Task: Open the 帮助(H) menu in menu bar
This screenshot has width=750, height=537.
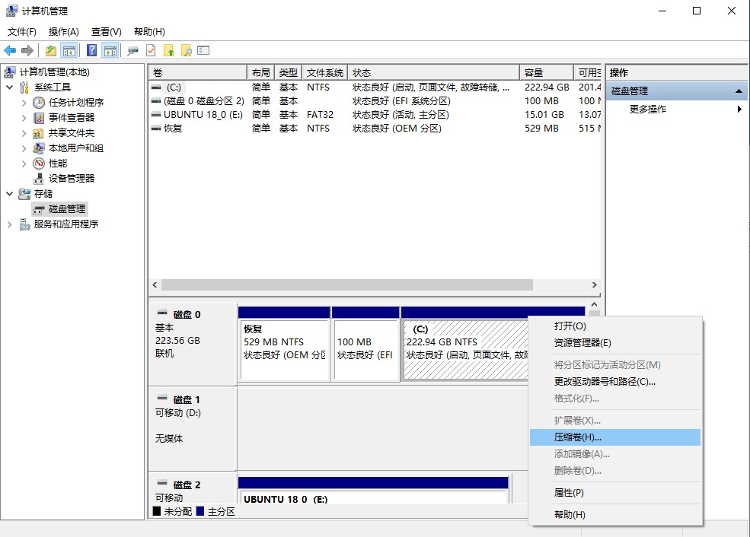Action: 149,31
